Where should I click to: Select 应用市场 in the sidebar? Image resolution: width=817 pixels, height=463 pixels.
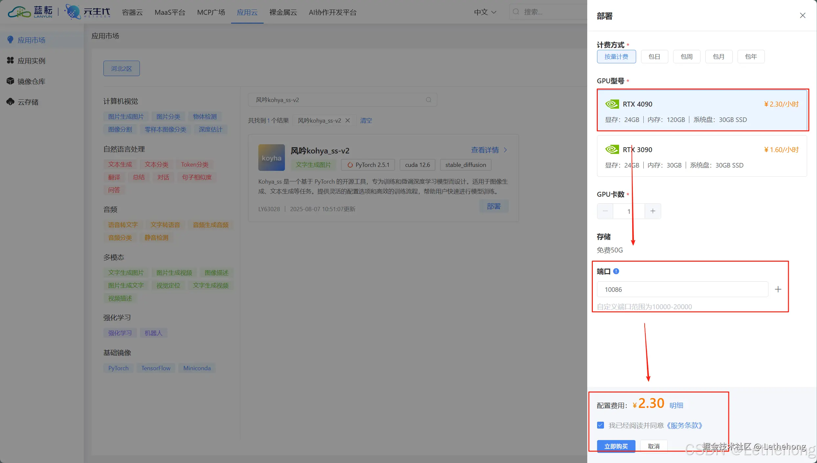[x=31, y=40]
